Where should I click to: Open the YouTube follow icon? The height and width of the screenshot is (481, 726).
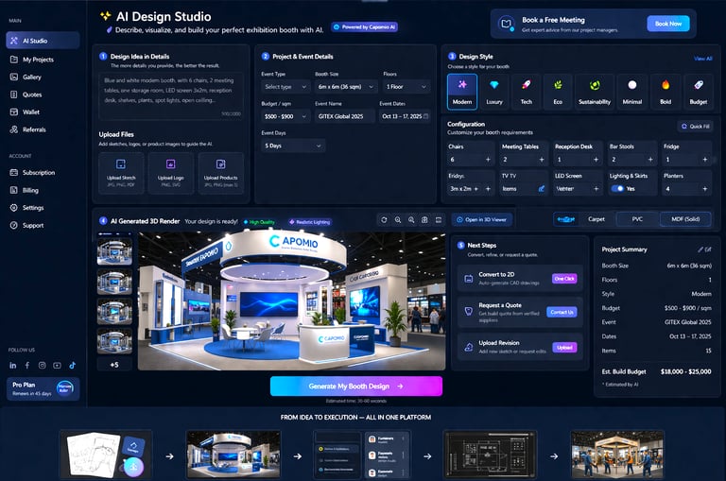[x=57, y=366]
